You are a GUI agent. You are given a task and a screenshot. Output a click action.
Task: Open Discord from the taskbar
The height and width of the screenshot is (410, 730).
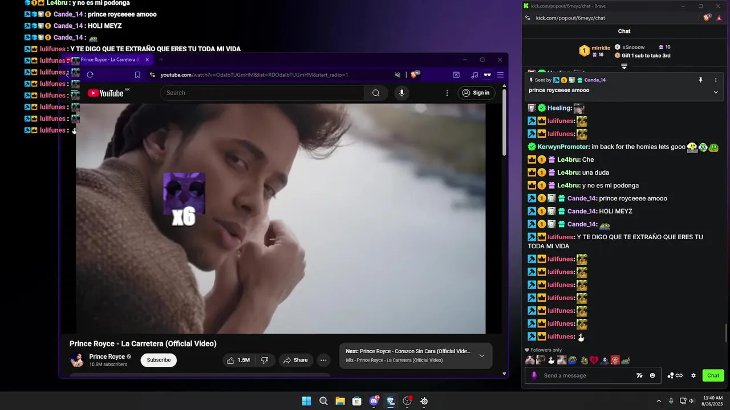tap(374, 401)
